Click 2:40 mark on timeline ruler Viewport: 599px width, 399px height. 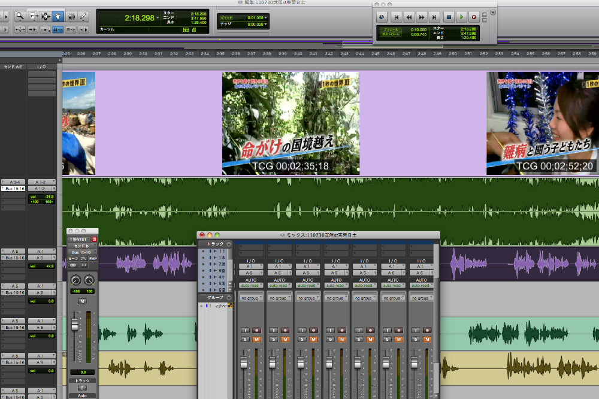click(x=298, y=54)
